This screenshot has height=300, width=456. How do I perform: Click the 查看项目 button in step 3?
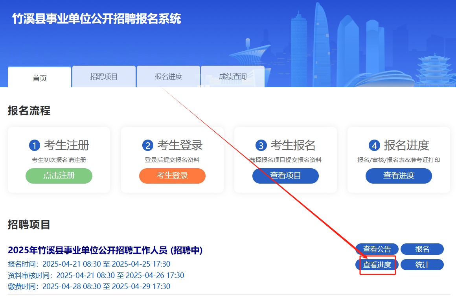point(285,176)
